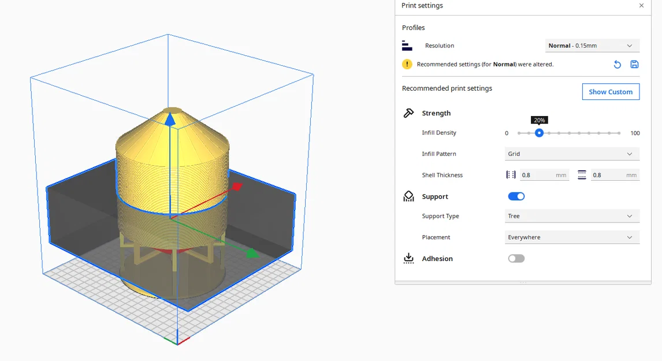Open the Placement Everywhere dropdown

point(572,237)
